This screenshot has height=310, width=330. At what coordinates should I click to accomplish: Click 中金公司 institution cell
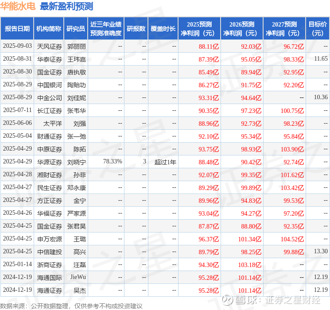(x=50, y=98)
